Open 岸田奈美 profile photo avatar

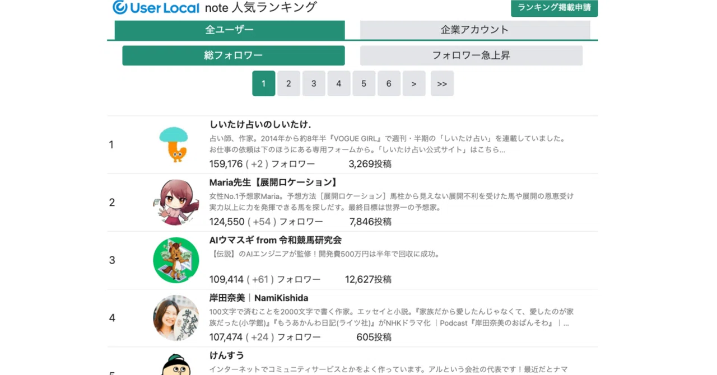[x=176, y=317]
